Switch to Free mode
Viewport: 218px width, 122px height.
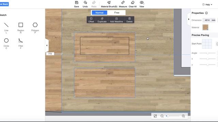pyautogui.click(x=117, y=13)
